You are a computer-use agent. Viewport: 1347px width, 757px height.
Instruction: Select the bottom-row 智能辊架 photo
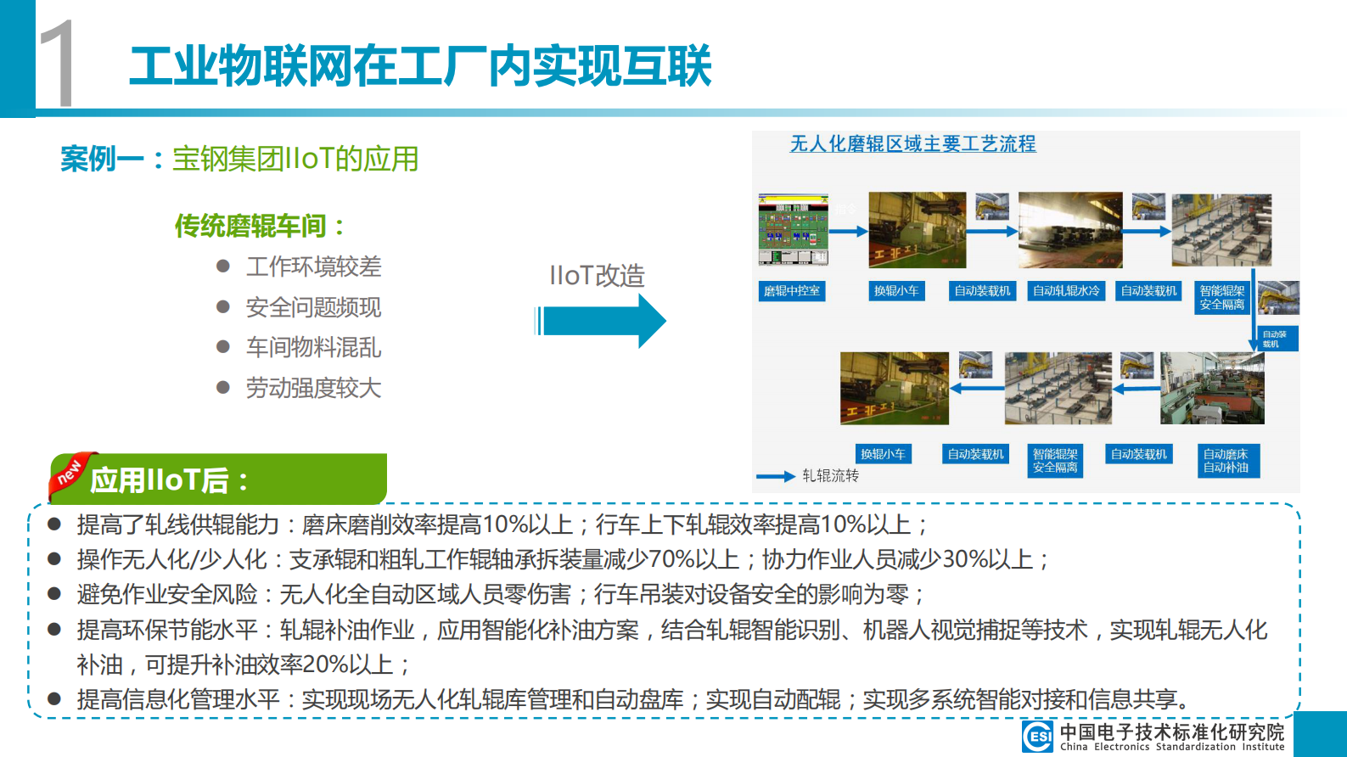tap(1058, 389)
